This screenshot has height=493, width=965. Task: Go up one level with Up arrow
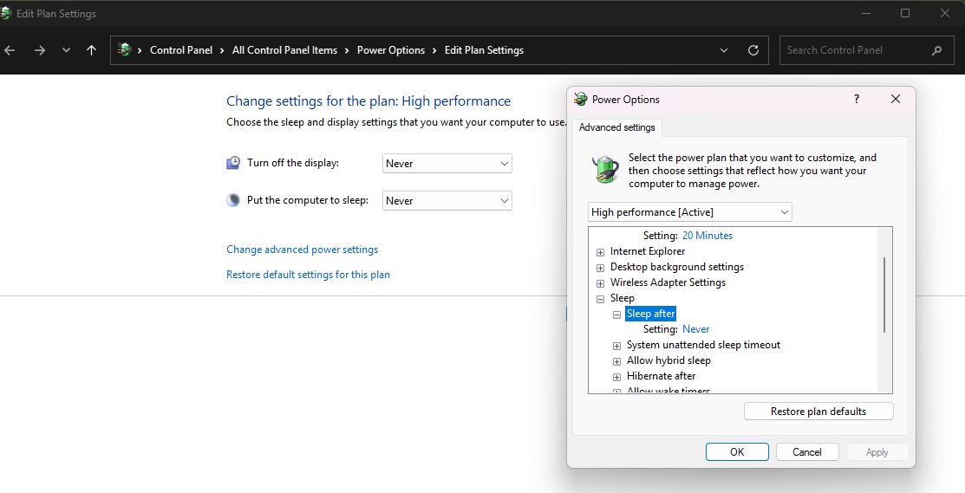(91, 50)
